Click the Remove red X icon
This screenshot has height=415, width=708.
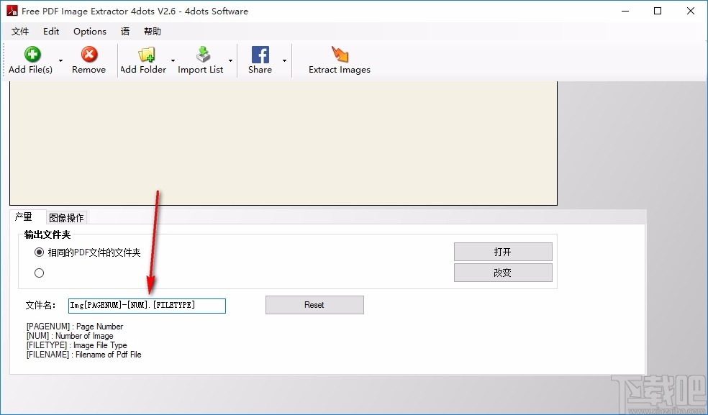click(88, 53)
